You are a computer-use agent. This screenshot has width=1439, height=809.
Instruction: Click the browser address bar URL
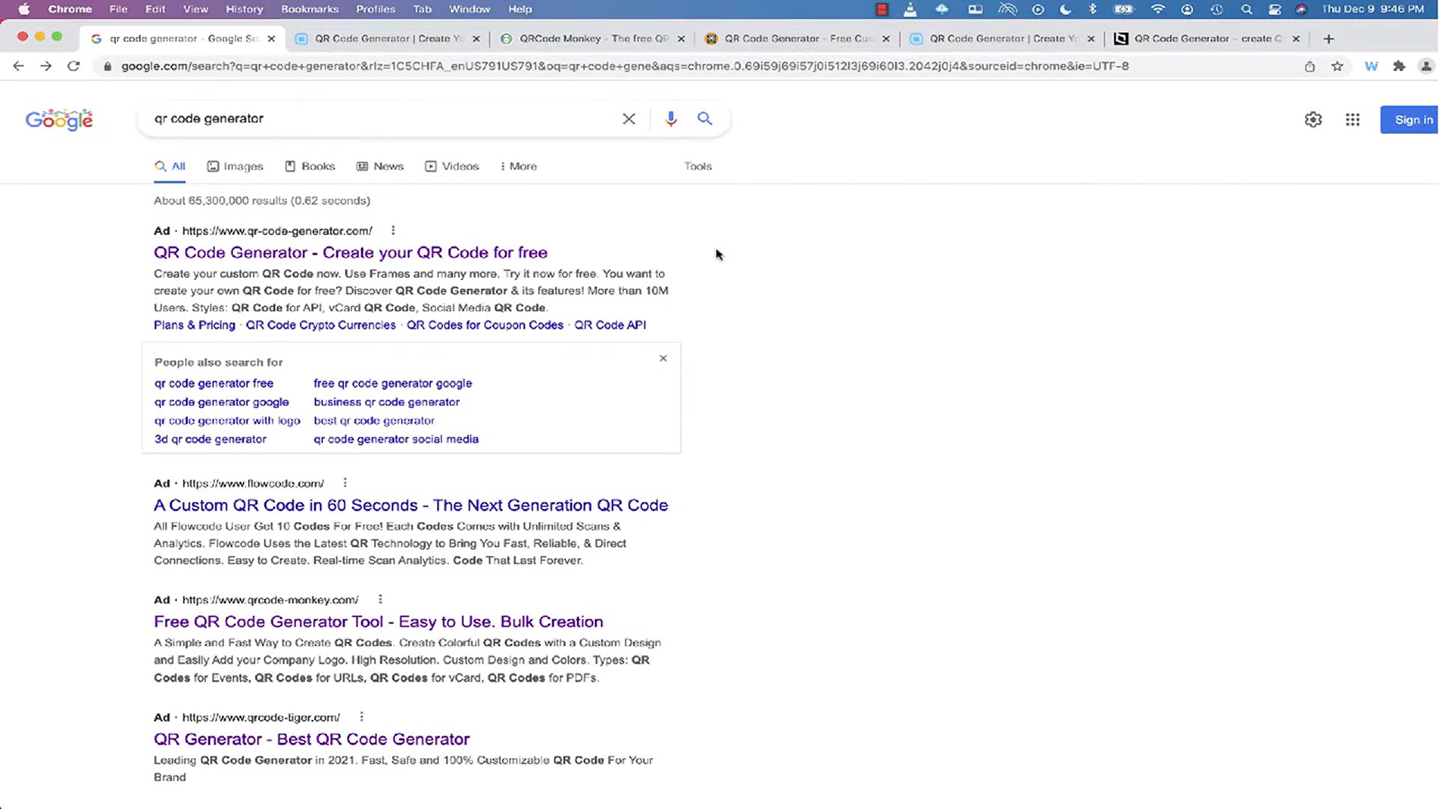tap(625, 66)
